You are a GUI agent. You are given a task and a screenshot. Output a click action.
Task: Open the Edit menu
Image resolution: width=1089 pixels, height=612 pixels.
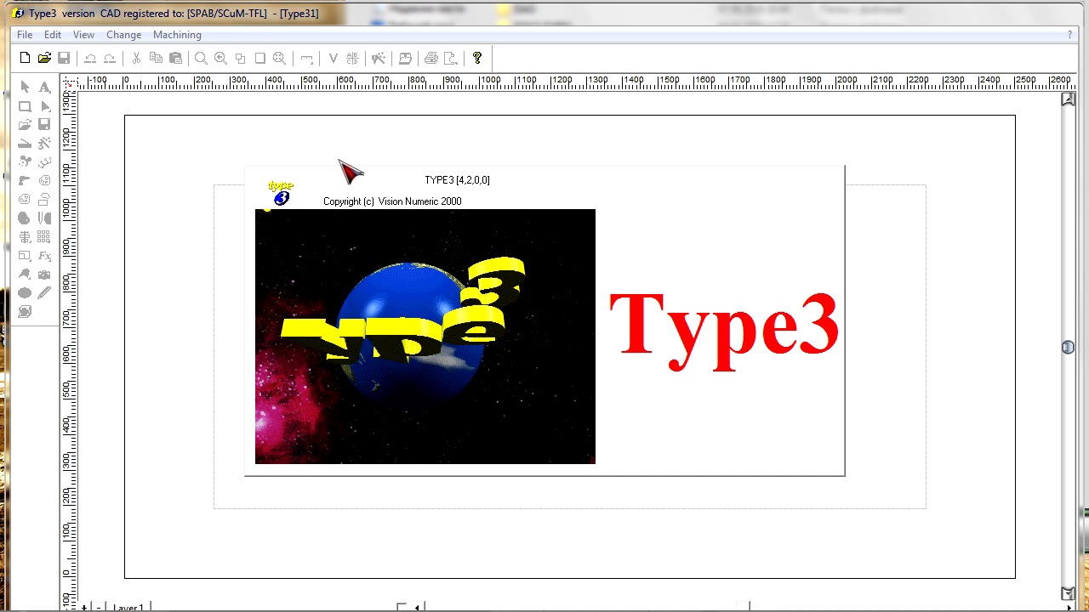click(x=53, y=35)
